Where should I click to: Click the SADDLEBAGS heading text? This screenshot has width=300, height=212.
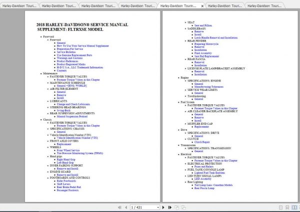(x=196, y=28)
